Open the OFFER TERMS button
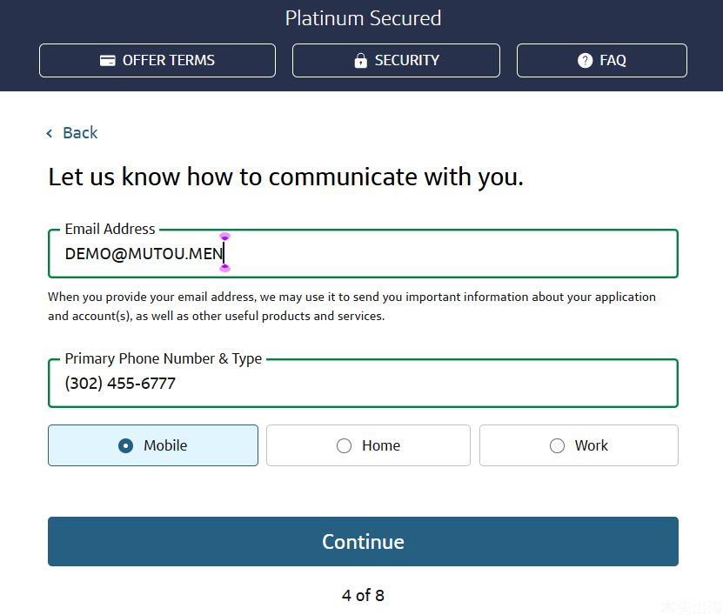Image resolution: width=723 pixels, height=615 pixels. tap(157, 60)
